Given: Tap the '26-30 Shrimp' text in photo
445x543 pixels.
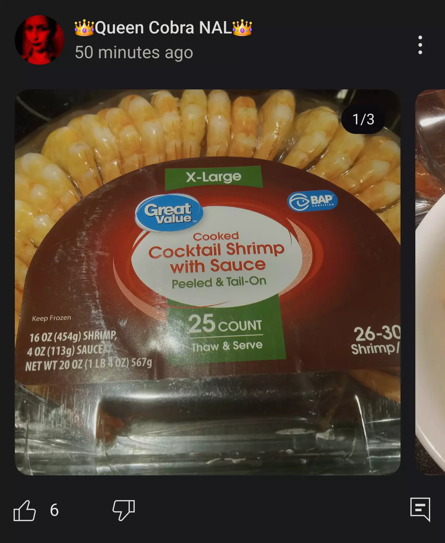Looking at the screenshot, I should click(376, 340).
